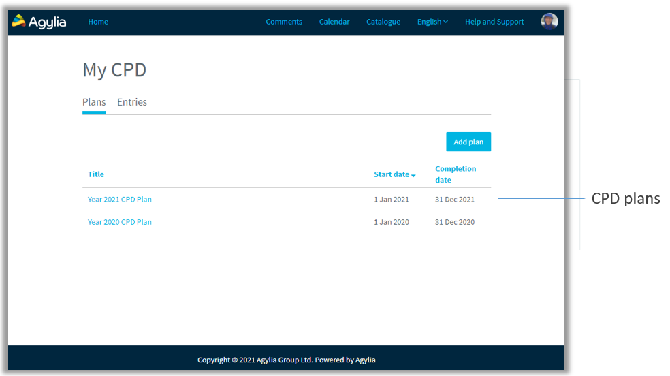
Task: Open the Comments page
Action: pos(284,22)
